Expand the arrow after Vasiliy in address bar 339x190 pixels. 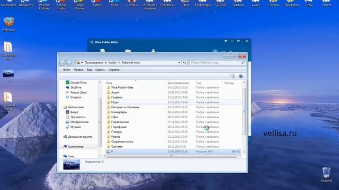[119, 63]
